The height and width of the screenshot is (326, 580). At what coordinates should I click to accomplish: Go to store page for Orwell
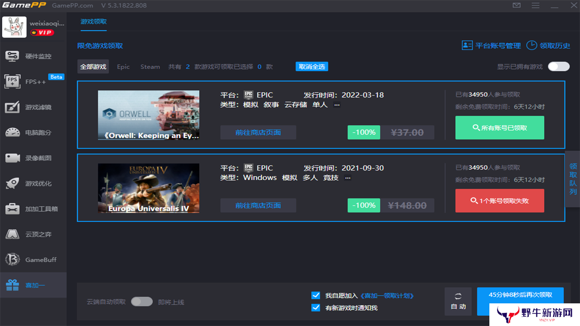click(x=258, y=132)
